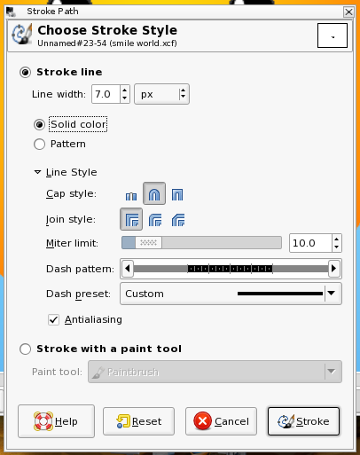360x455 pixels.
Task: Collapse the Line Style expander
Action: click(x=37, y=172)
